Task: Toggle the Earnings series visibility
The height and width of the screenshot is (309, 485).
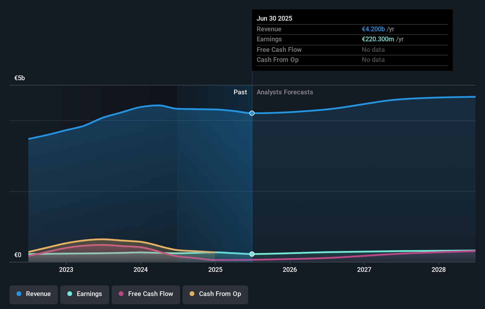Action: (x=85, y=294)
